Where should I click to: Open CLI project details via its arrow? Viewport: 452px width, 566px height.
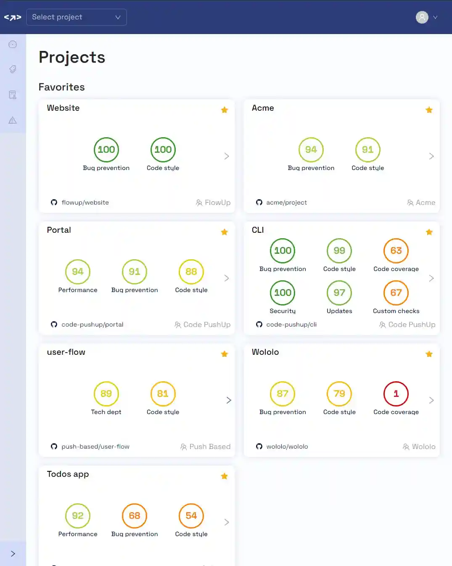(x=431, y=278)
